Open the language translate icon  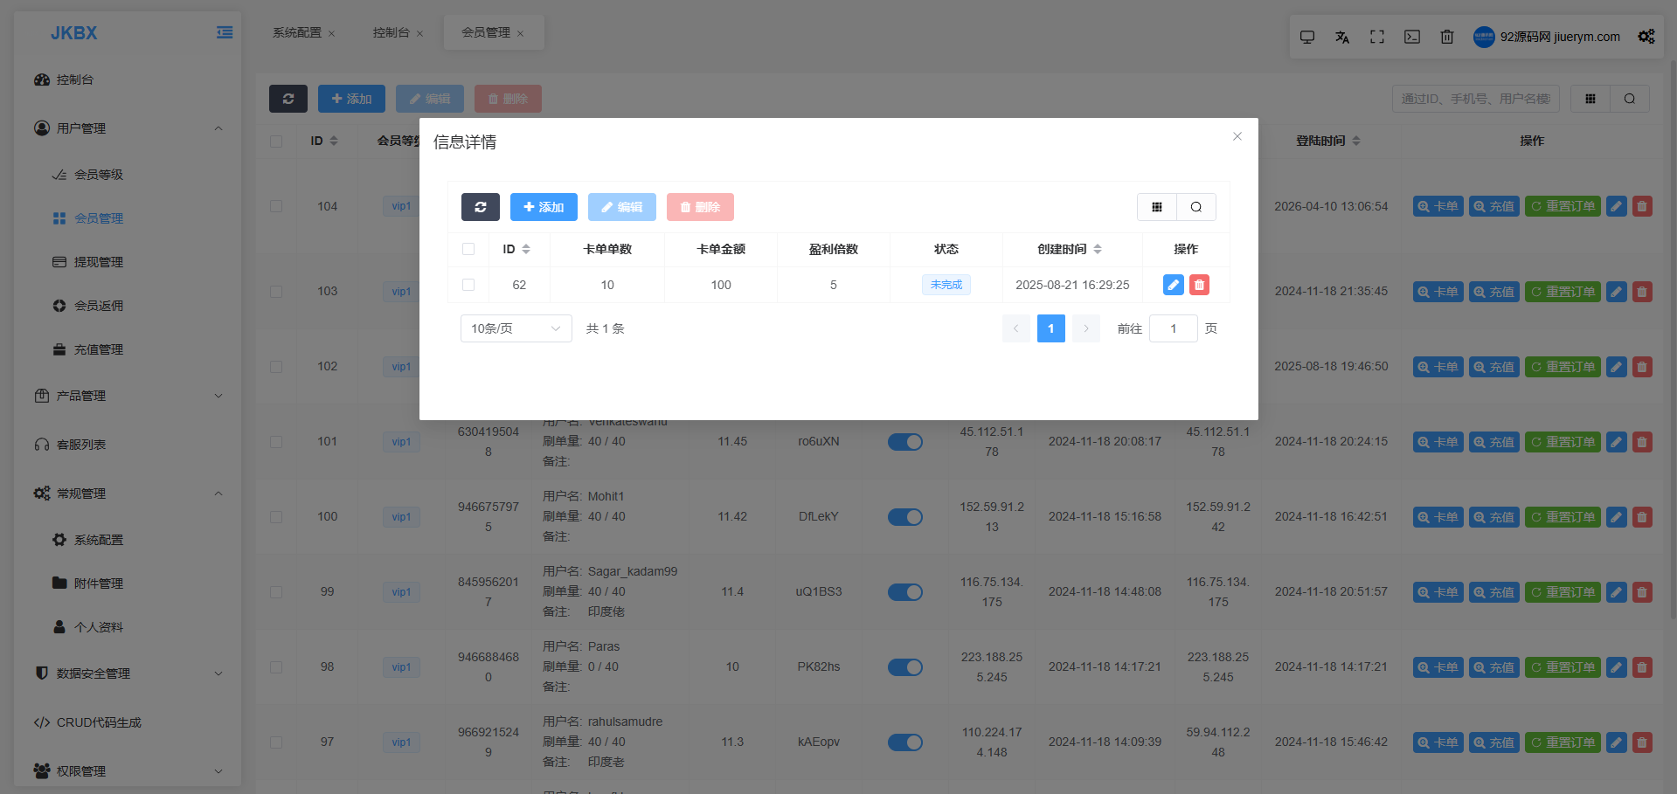[x=1342, y=37]
